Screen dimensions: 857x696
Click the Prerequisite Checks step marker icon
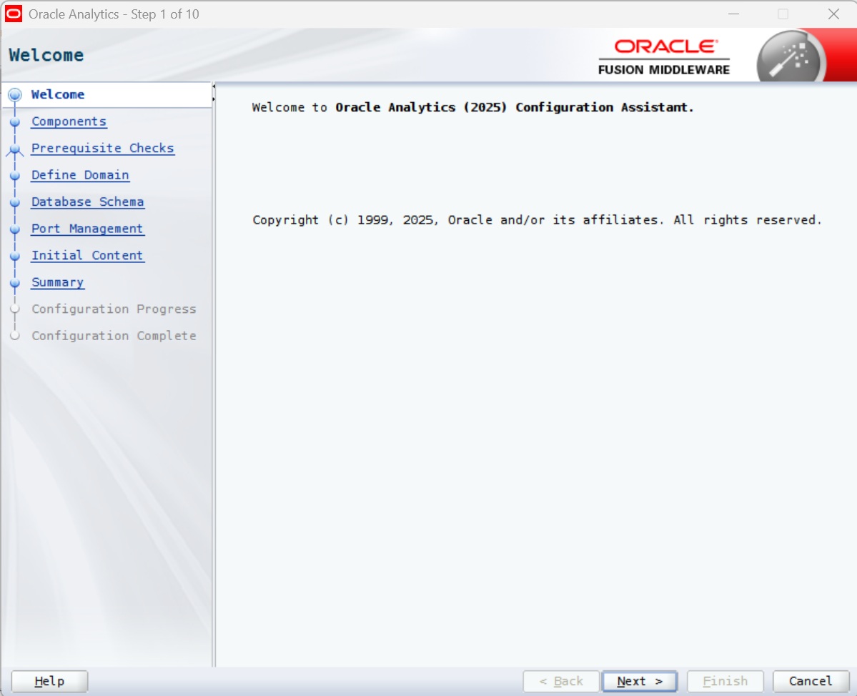pos(15,149)
